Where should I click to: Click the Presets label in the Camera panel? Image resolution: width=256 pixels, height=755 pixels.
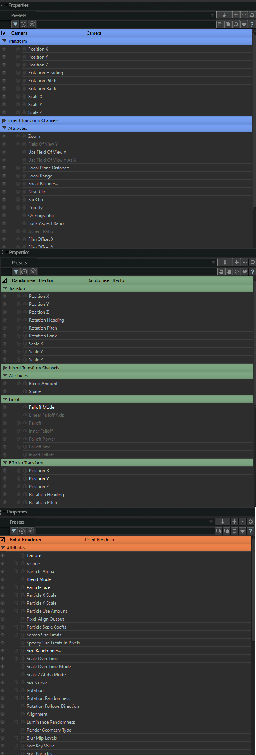(x=19, y=15)
